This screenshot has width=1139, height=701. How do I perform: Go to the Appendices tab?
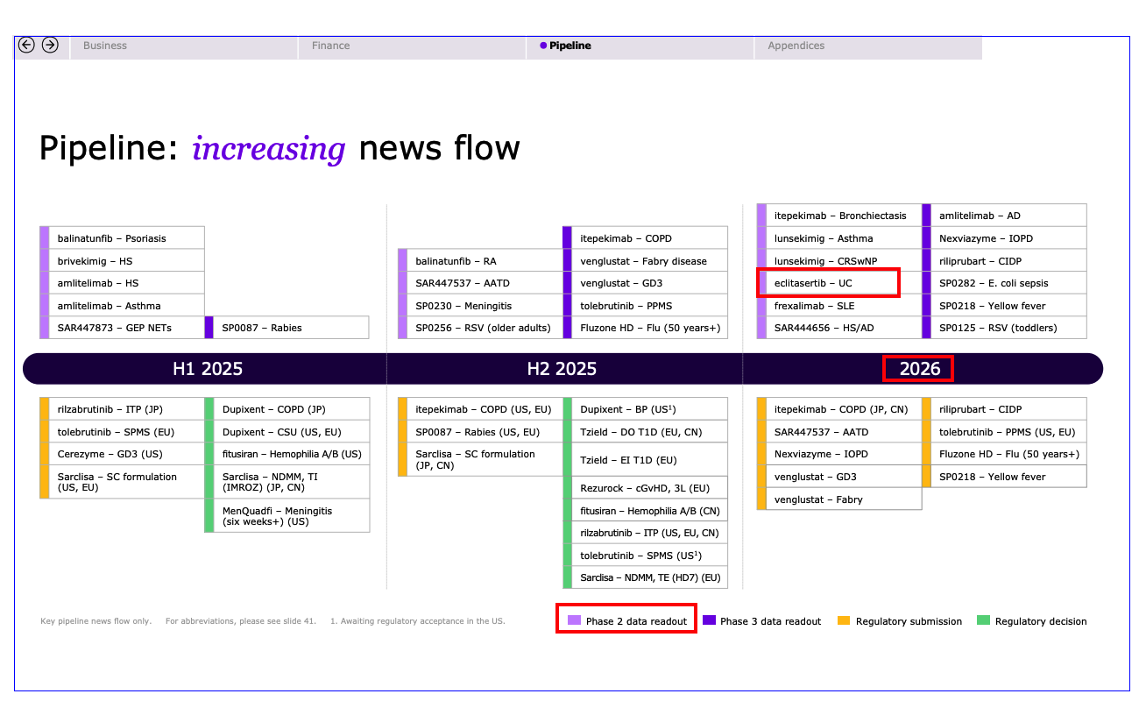(x=796, y=46)
